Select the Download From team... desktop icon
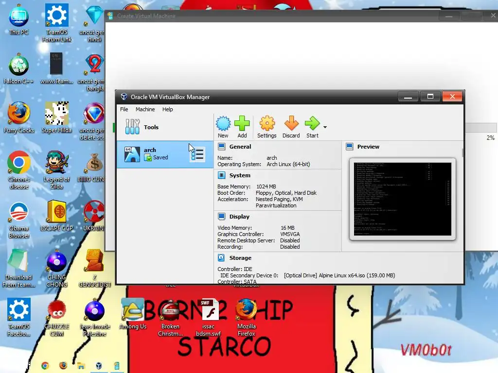 [x=18, y=269]
